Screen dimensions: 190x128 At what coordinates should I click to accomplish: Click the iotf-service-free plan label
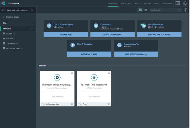tap(52, 104)
